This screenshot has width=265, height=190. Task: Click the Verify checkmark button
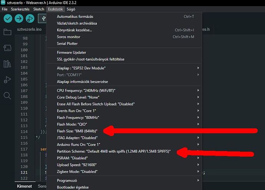point(8,18)
